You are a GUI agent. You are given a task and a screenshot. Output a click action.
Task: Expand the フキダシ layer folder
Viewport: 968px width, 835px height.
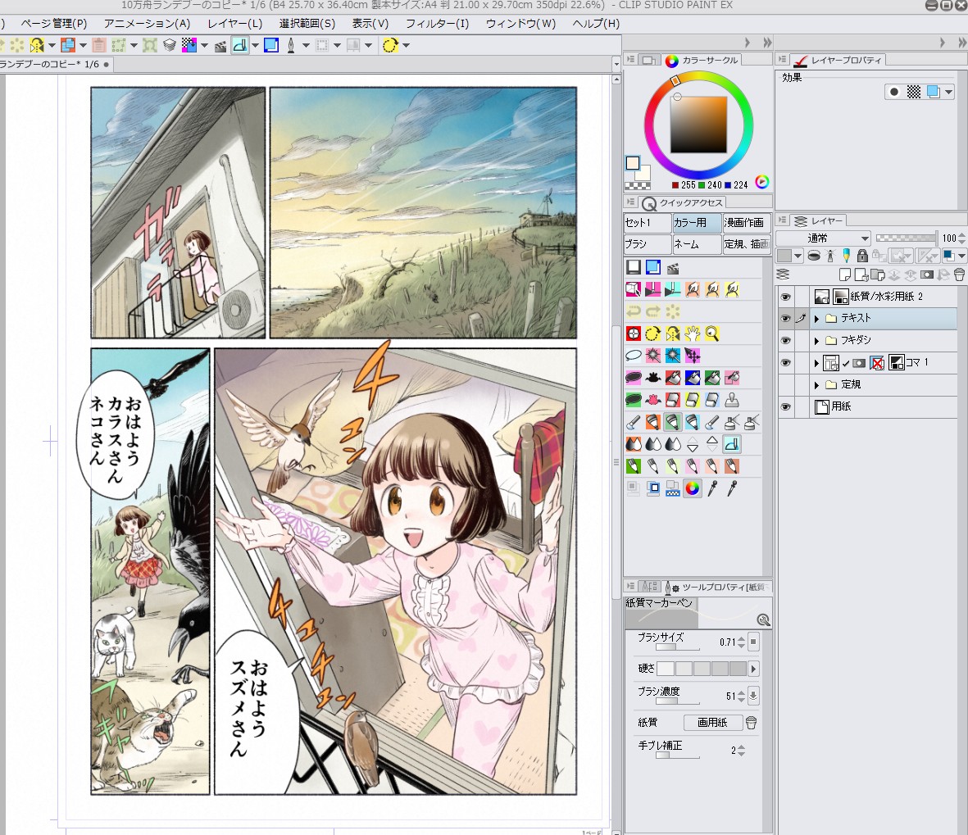pos(816,341)
